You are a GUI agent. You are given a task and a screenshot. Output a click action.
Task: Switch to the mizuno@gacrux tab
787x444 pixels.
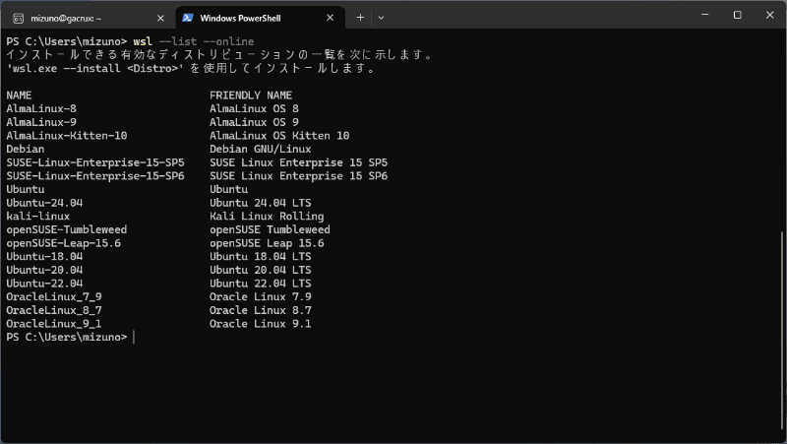pyautogui.click(x=89, y=18)
